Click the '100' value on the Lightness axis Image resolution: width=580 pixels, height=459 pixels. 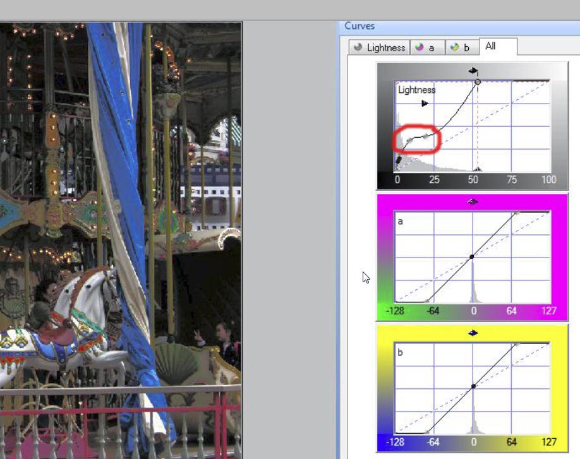(548, 179)
